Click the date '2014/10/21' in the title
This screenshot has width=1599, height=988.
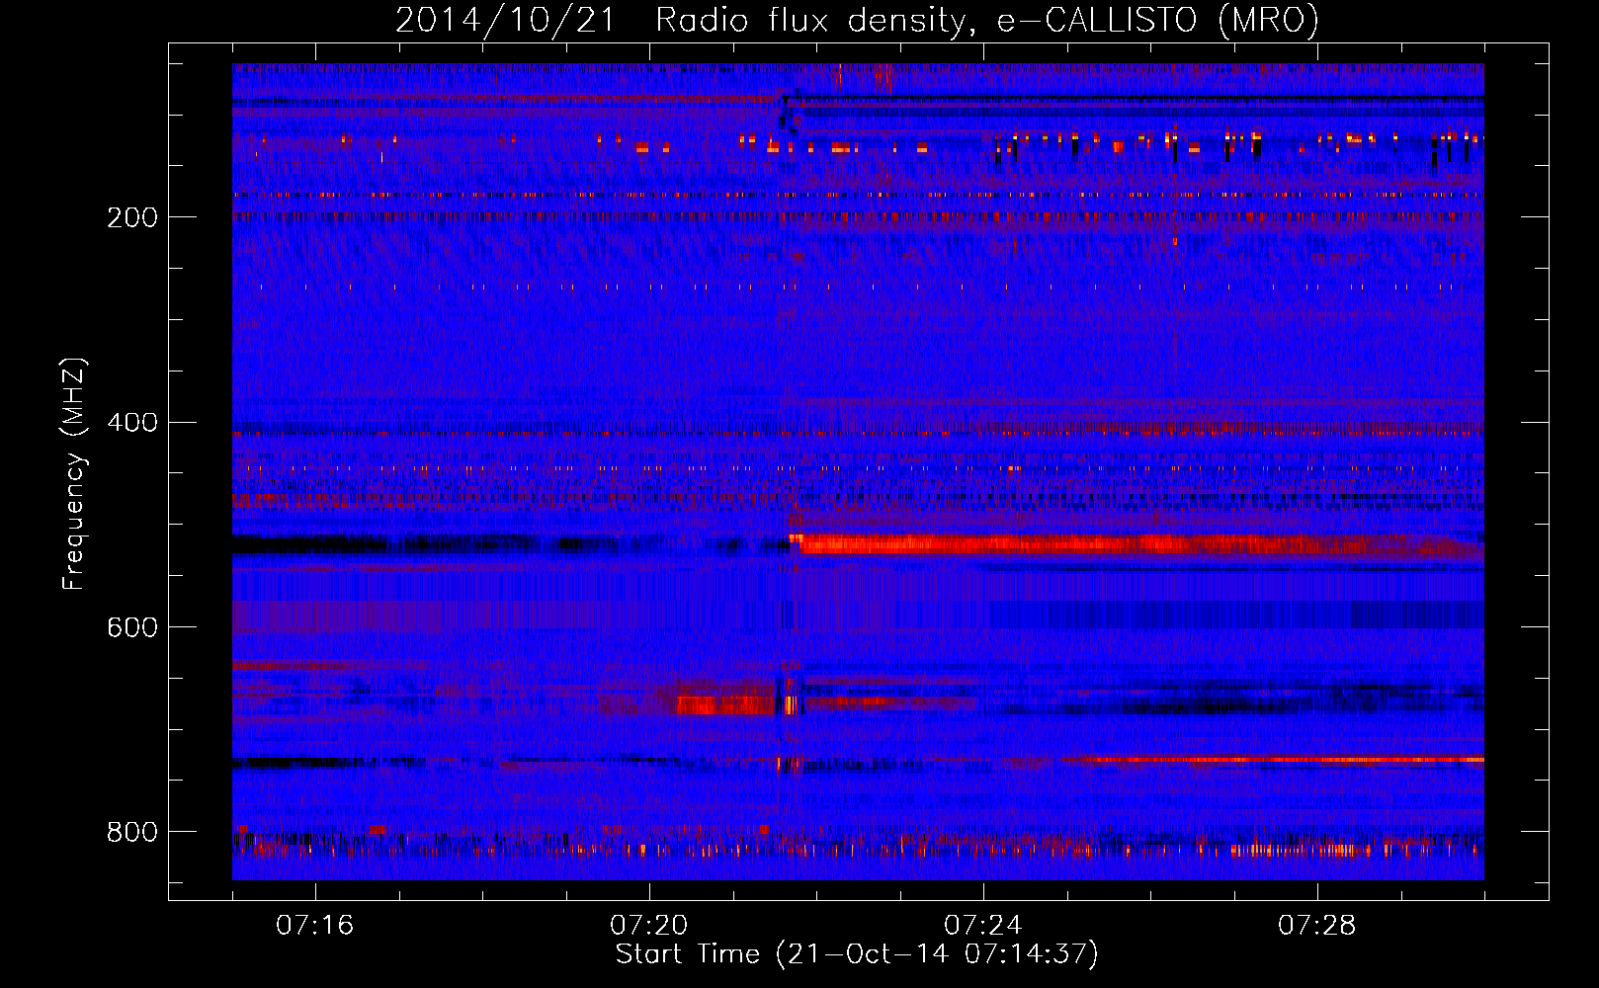505,21
